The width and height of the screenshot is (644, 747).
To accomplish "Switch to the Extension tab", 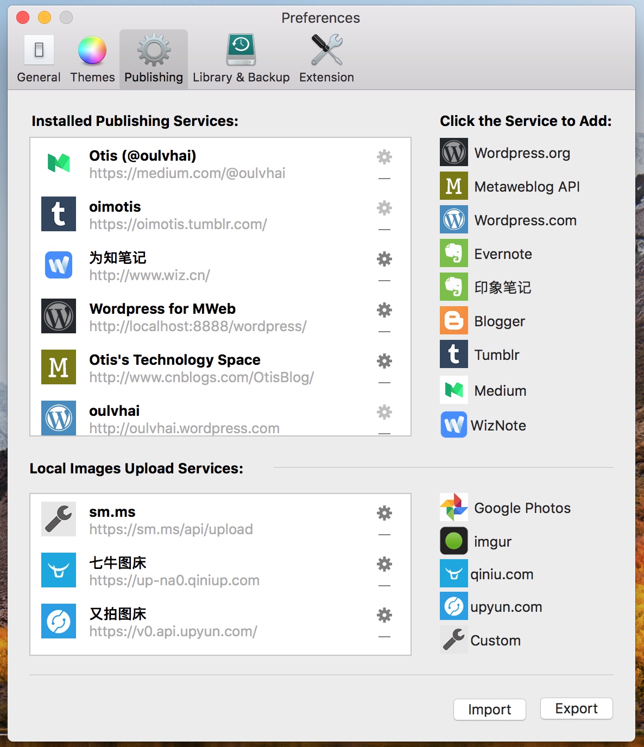I will coord(326,60).
